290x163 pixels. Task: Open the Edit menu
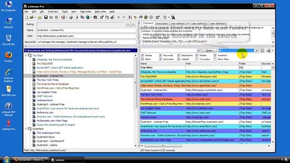[34, 12]
